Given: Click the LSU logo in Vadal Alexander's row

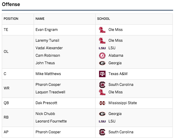Looking at the screenshot, I should (x=102, y=48).
